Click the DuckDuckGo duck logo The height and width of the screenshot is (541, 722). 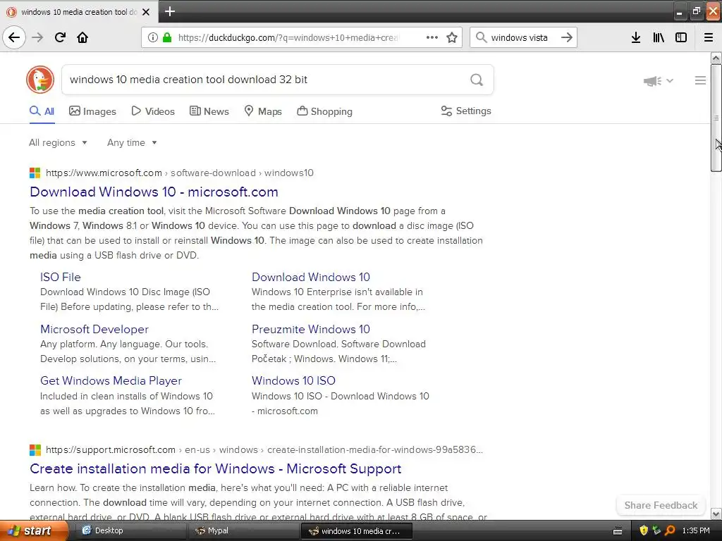pyautogui.click(x=40, y=80)
